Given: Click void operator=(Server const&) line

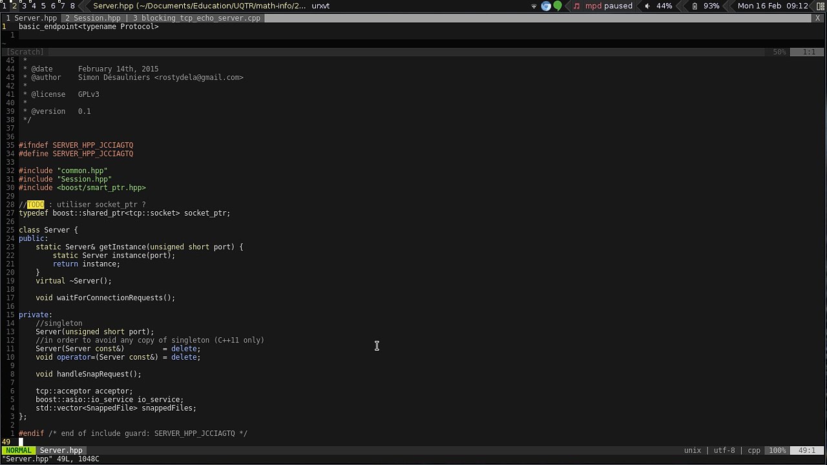Looking at the screenshot, I should coord(118,357).
